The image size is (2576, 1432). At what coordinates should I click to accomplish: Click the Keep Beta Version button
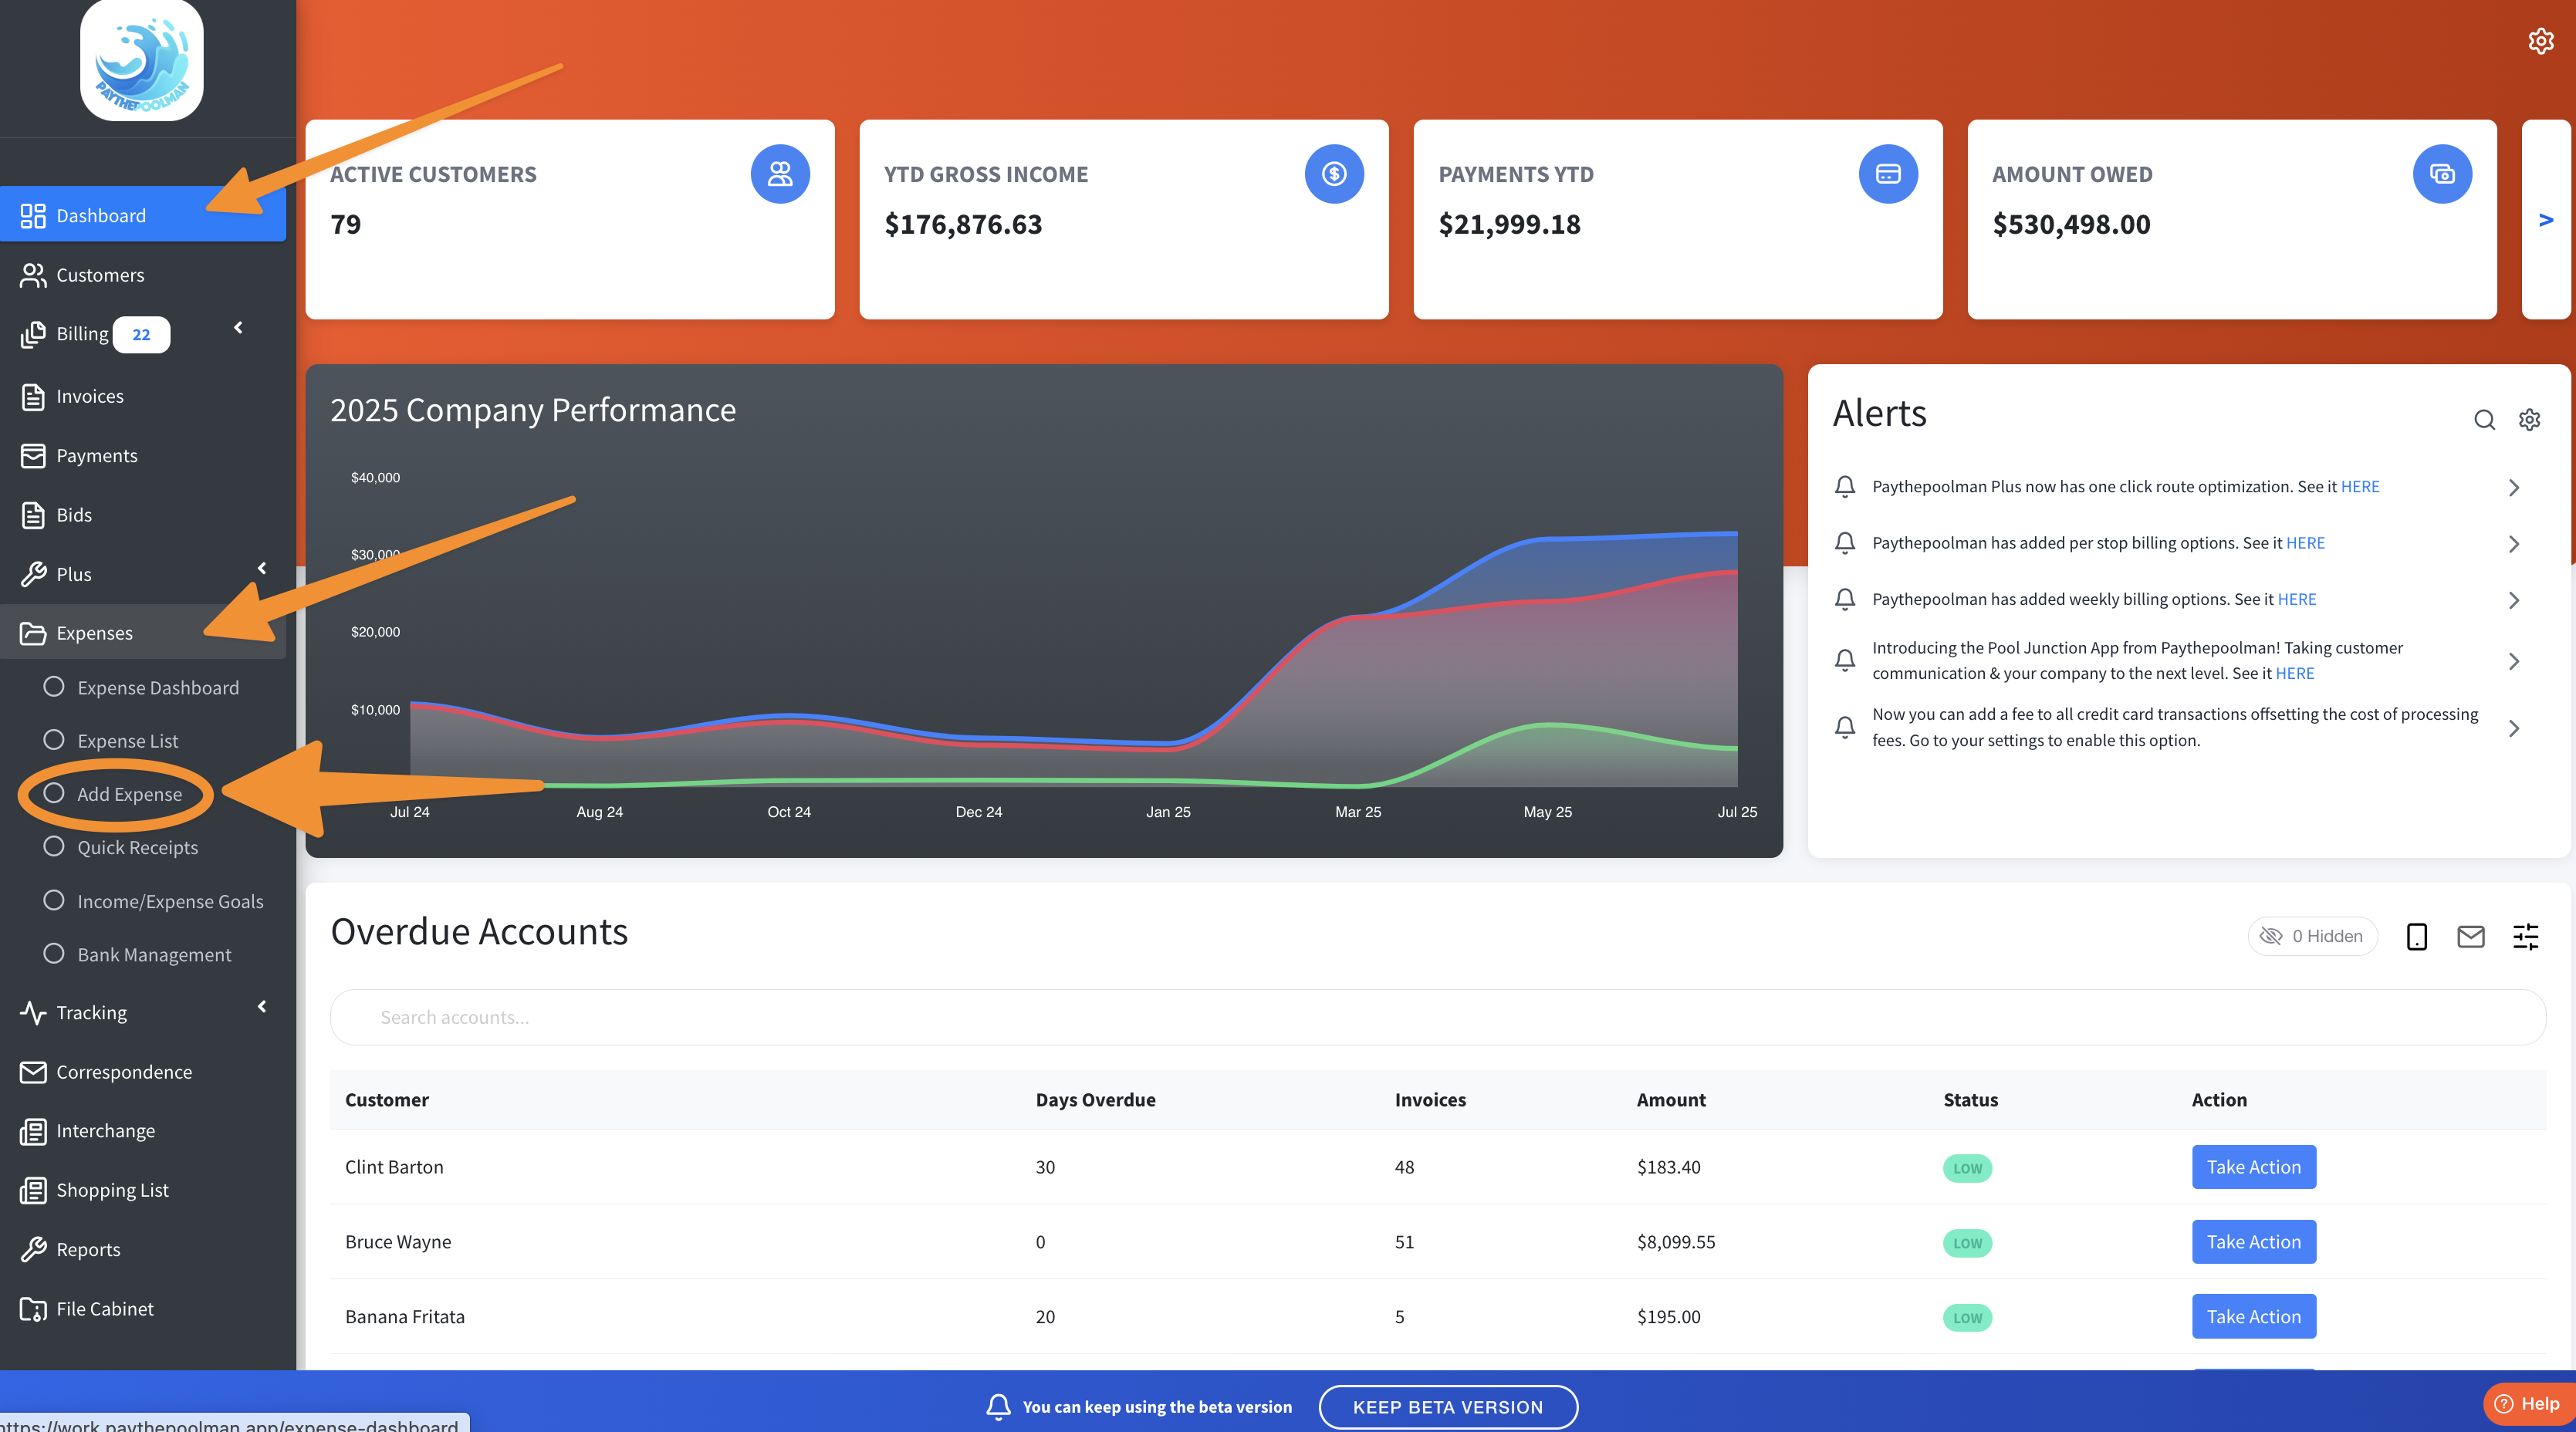(x=1447, y=1406)
